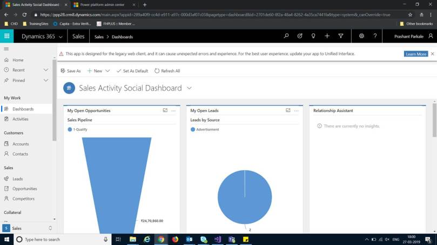The width and height of the screenshot is (437, 245).
Task: Select Opportunities in the left navigation
Action: [x=24, y=188]
